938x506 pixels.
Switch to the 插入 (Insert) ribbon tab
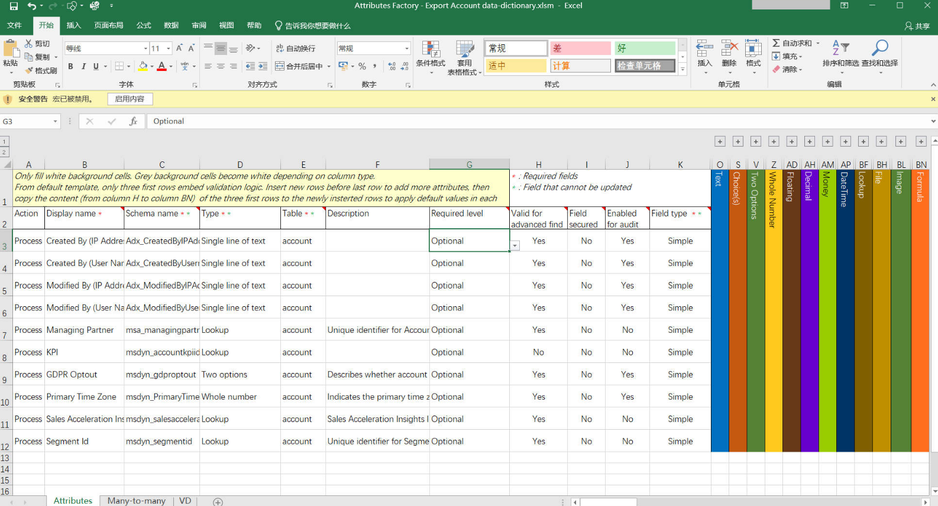(x=73, y=25)
